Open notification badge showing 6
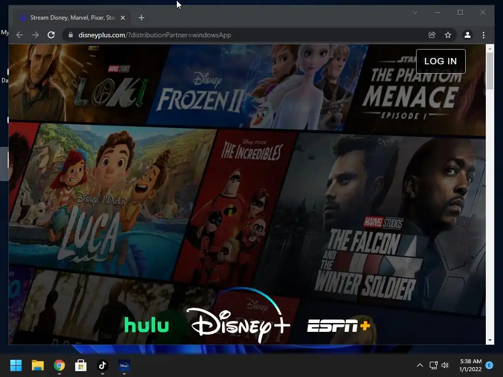Viewport: 503px width, 377px height. point(489,365)
